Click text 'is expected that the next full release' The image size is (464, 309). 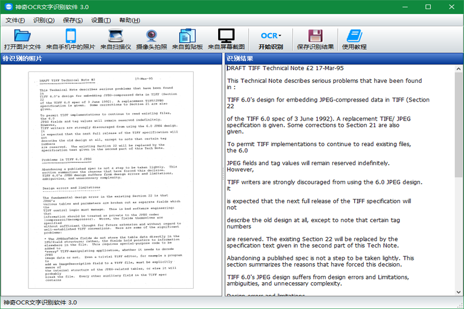pos(279,201)
